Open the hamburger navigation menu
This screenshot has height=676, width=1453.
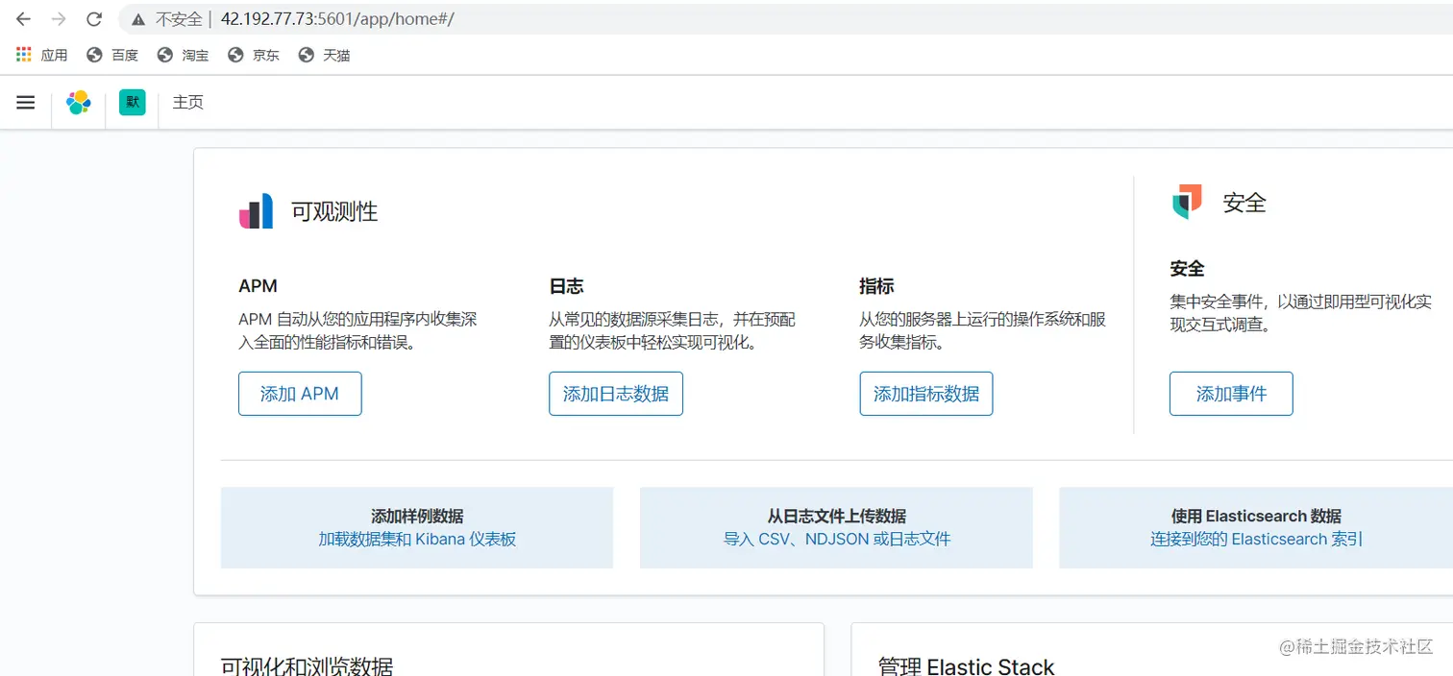[x=26, y=102]
